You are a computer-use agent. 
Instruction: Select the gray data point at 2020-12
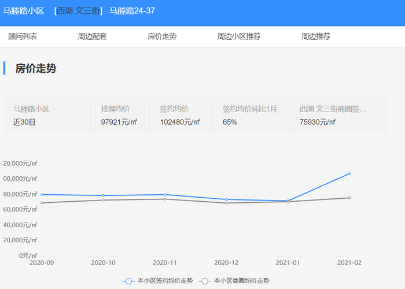(226, 203)
